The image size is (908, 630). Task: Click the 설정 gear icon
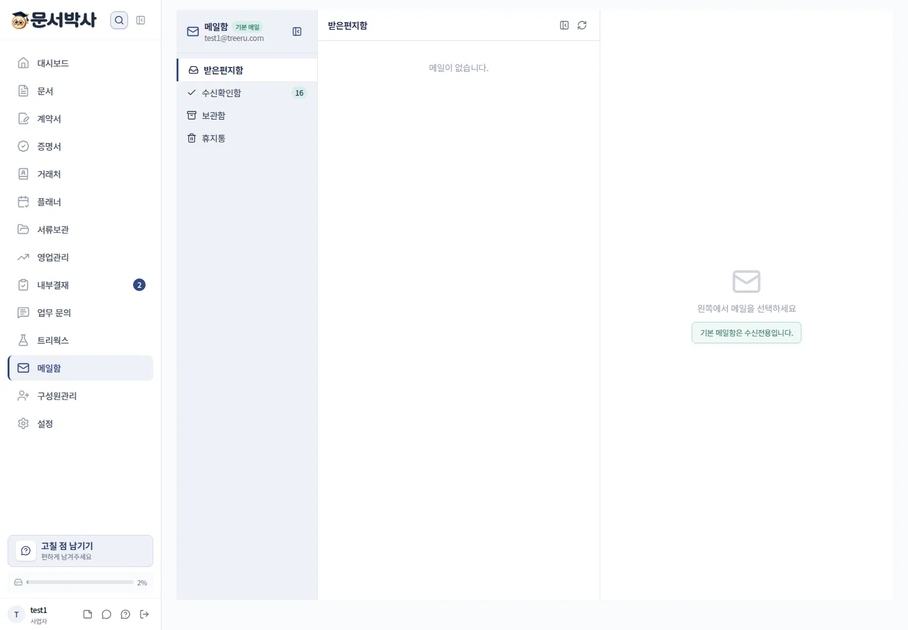[23, 423]
